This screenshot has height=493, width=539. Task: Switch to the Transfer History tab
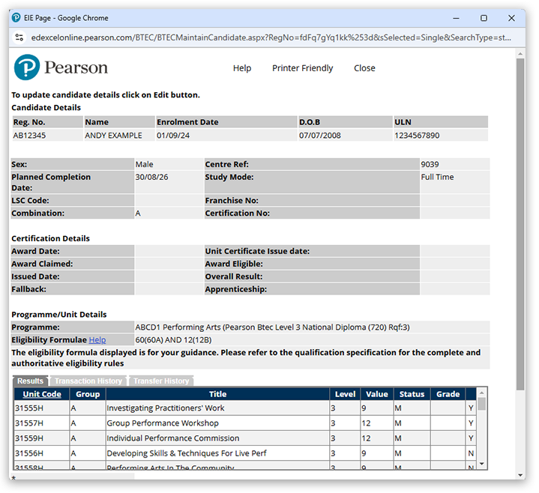pyautogui.click(x=160, y=381)
